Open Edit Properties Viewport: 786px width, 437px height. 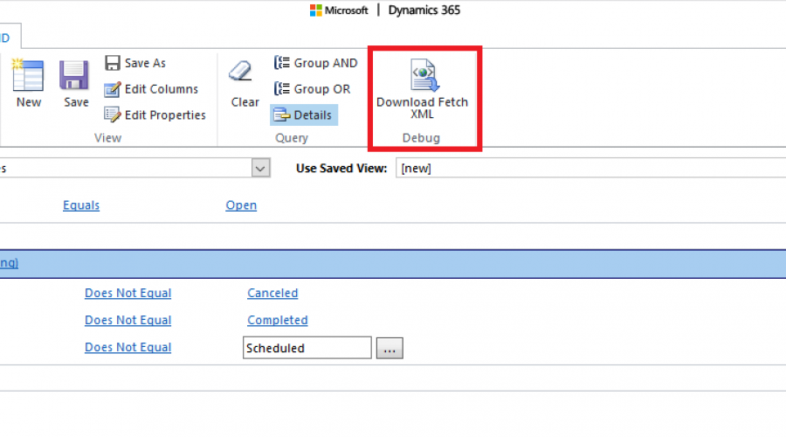tap(155, 114)
